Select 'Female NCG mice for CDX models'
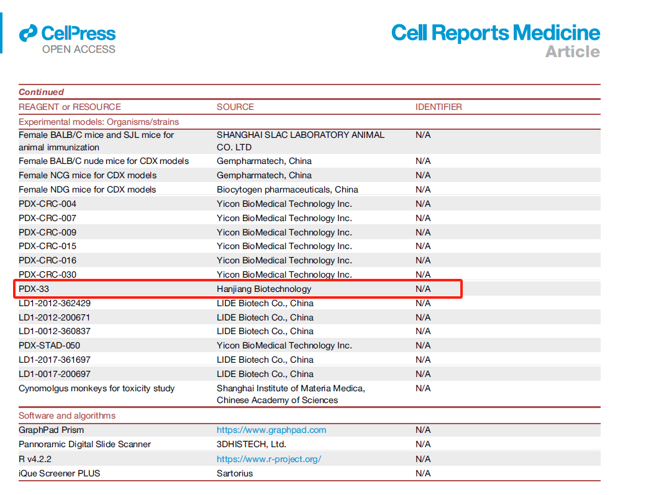Image resolution: width=646 pixels, height=495 pixels. coord(88,175)
